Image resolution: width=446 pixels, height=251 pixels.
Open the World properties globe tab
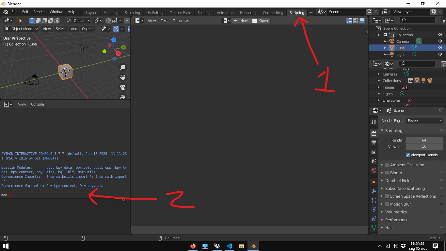[x=374, y=170]
